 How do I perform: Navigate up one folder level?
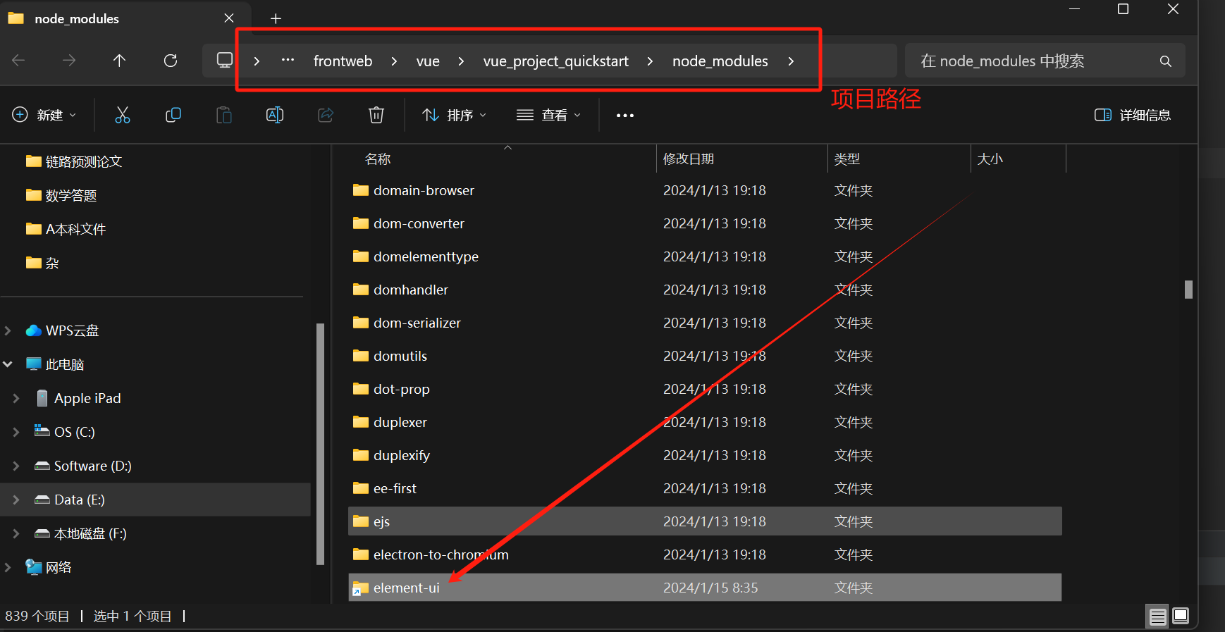point(120,61)
